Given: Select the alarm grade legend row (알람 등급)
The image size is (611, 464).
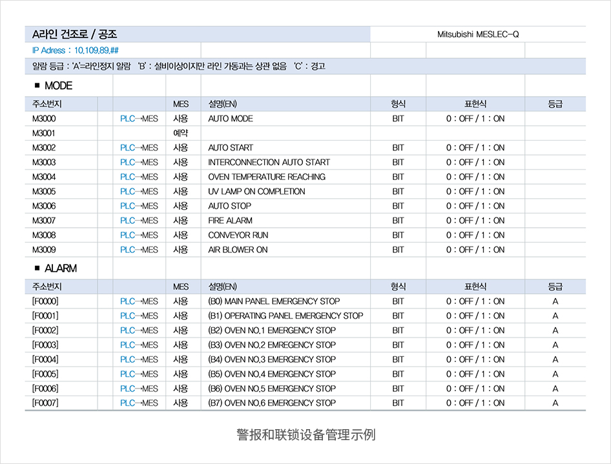Looking at the screenshot, I should point(179,66).
